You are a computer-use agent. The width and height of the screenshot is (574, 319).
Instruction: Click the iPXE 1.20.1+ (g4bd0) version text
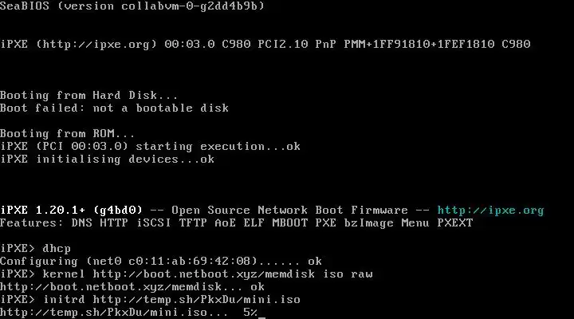[71, 211]
